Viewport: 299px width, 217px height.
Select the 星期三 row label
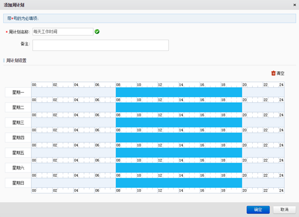tap(18, 123)
